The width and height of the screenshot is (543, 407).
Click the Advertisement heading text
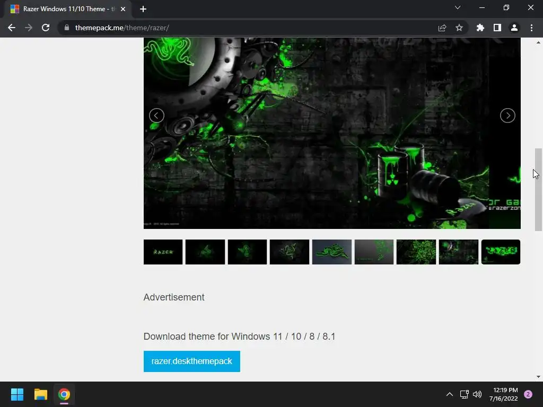[x=174, y=297]
